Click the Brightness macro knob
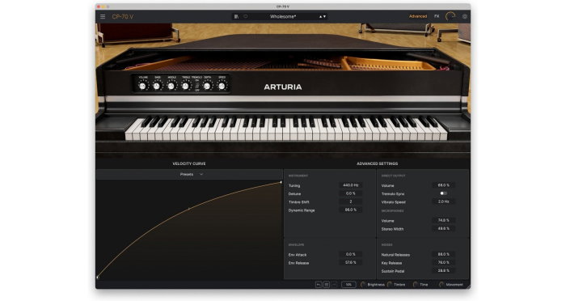This screenshot has width=566, height=301. pos(363,285)
